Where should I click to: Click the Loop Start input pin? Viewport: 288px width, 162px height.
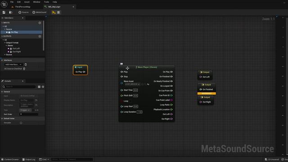click(x=121, y=106)
